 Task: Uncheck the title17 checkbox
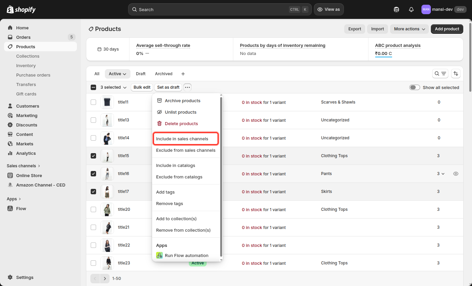93,192
